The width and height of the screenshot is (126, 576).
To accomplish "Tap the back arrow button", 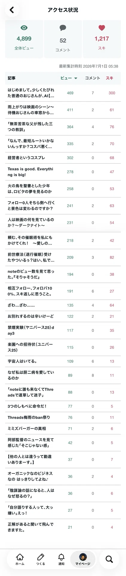I will 12,10.
